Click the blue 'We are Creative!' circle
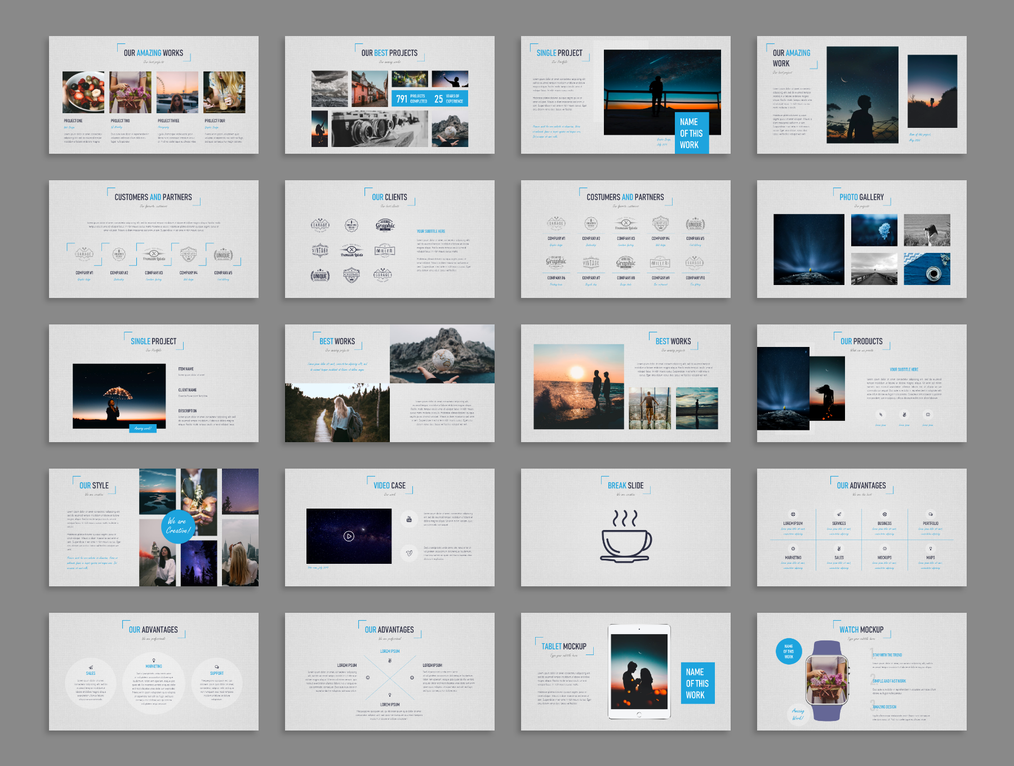The image size is (1014, 766). 178,526
